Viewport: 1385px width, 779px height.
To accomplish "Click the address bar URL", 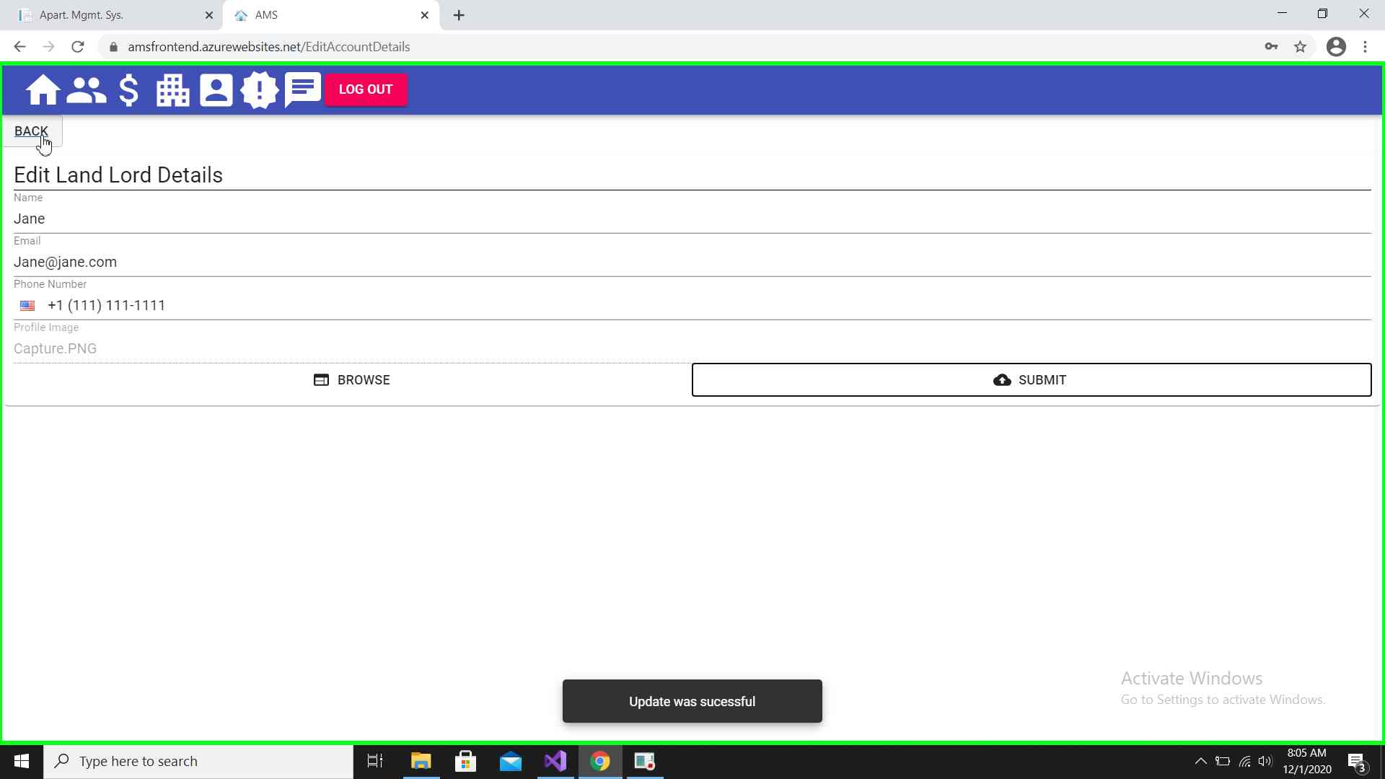I will pyautogui.click(x=269, y=47).
